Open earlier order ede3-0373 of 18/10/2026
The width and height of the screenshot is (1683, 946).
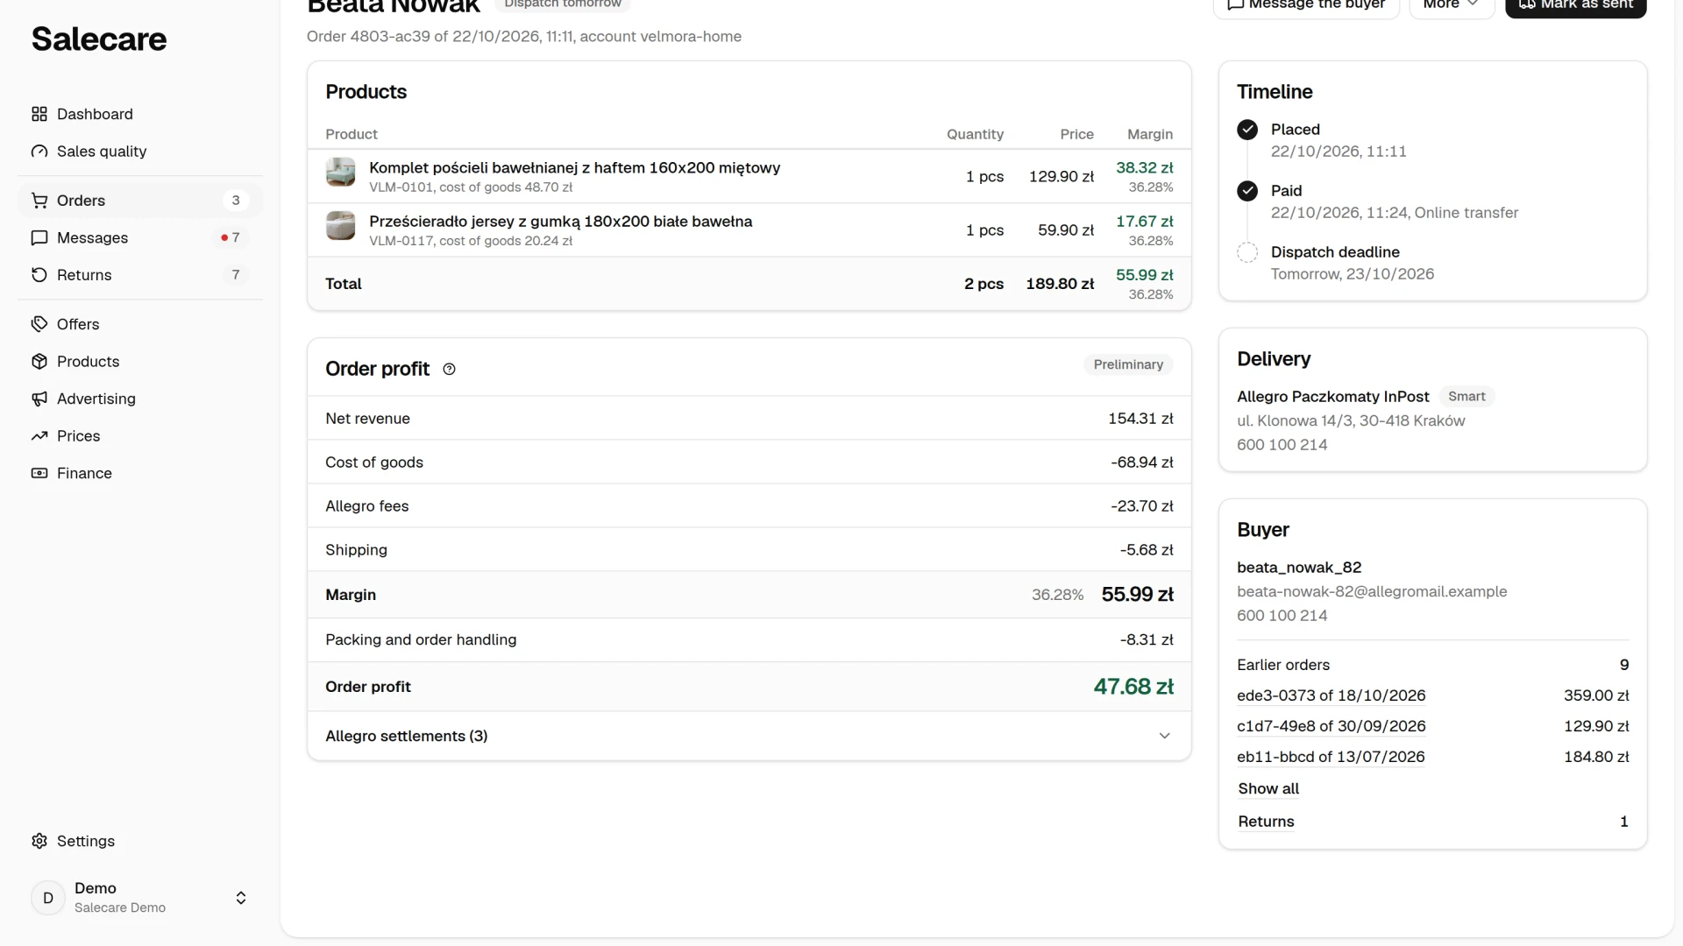[x=1331, y=695]
